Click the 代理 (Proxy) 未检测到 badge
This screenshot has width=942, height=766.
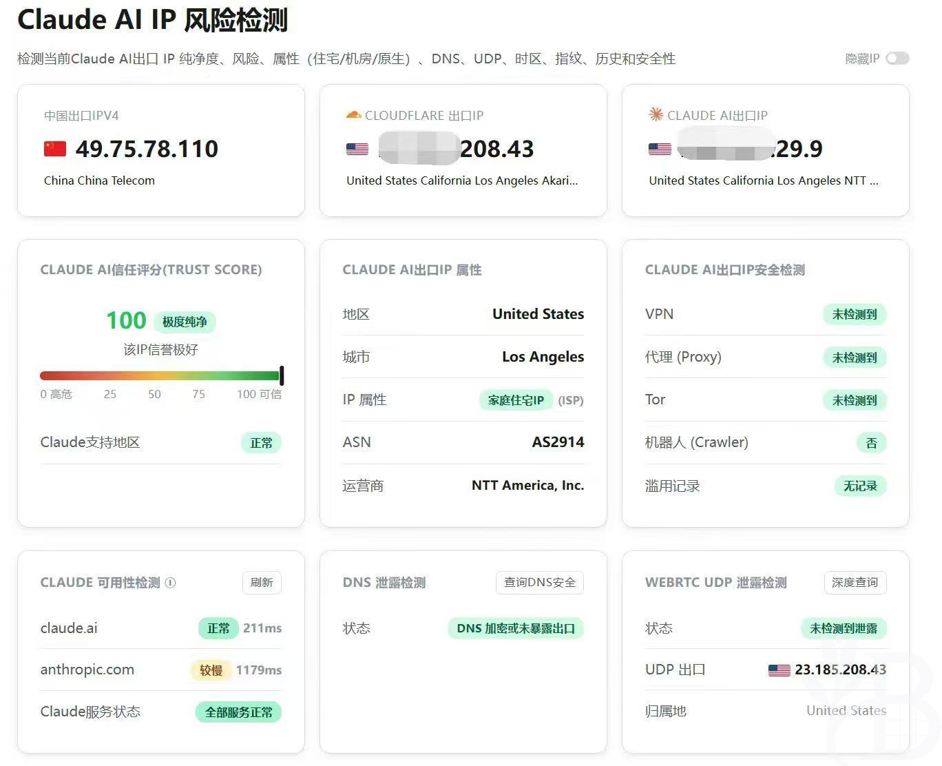pyautogui.click(x=855, y=358)
